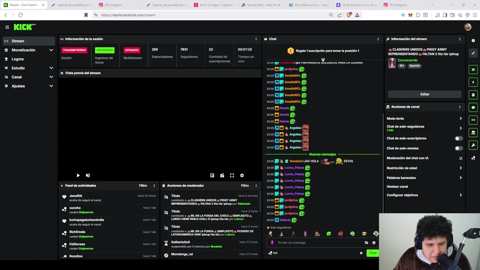The image size is (480, 270).
Task: Toggle wrench stream info widget in sidebar
Action: point(473,145)
